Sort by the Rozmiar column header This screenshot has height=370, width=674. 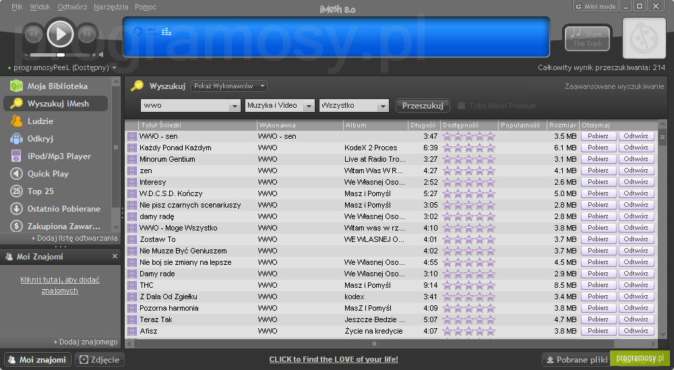pyautogui.click(x=563, y=125)
